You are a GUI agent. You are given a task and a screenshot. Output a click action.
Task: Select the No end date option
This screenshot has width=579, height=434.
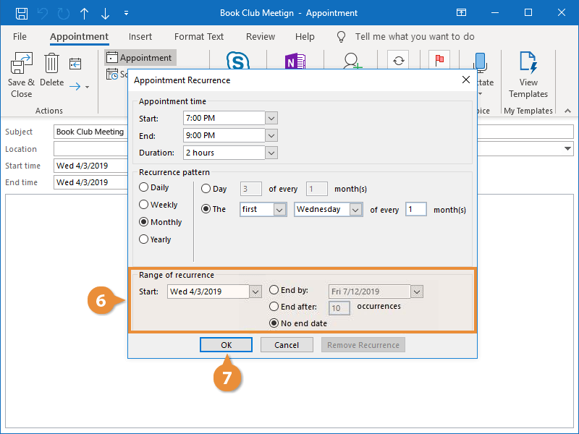pyautogui.click(x=274, y=323)
